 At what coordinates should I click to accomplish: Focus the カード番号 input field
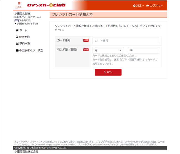pyautogui.click(x=126, y=41)
